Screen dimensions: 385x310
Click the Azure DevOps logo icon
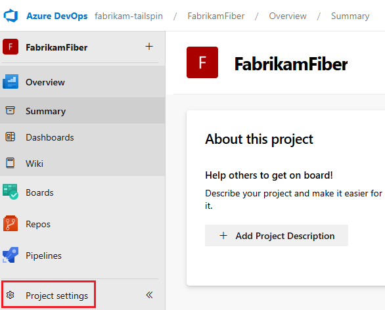[x=11, y=16]
